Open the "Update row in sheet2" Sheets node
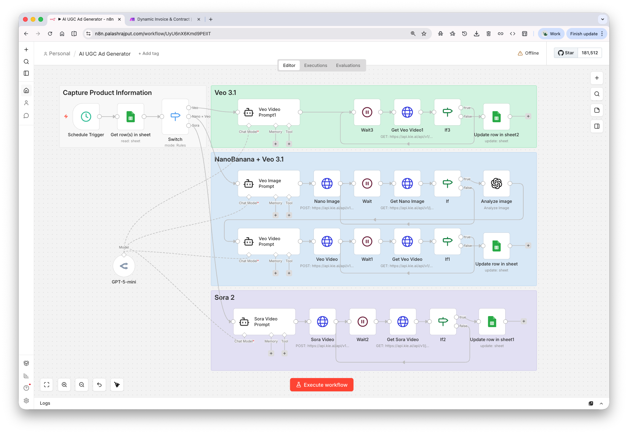 [496, 117]
